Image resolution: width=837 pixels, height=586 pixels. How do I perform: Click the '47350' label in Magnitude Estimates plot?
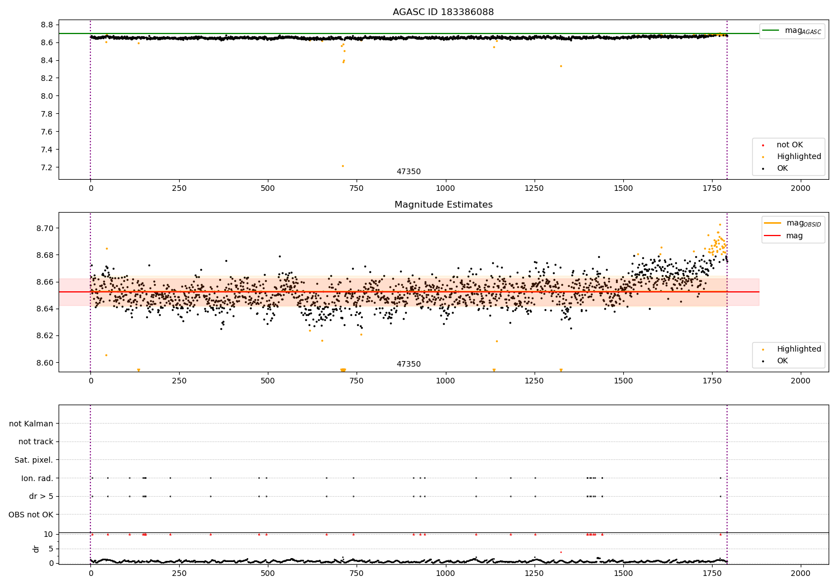click(x=408, y=364)
